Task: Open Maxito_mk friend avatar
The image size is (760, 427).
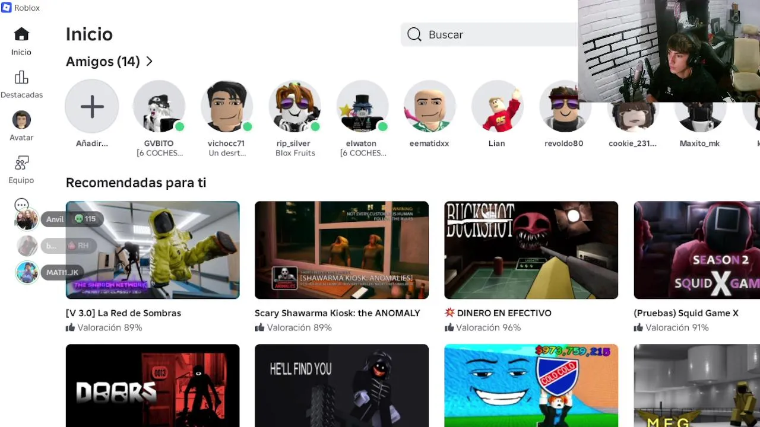Action: pyautogui.click(x=700, y=117)
